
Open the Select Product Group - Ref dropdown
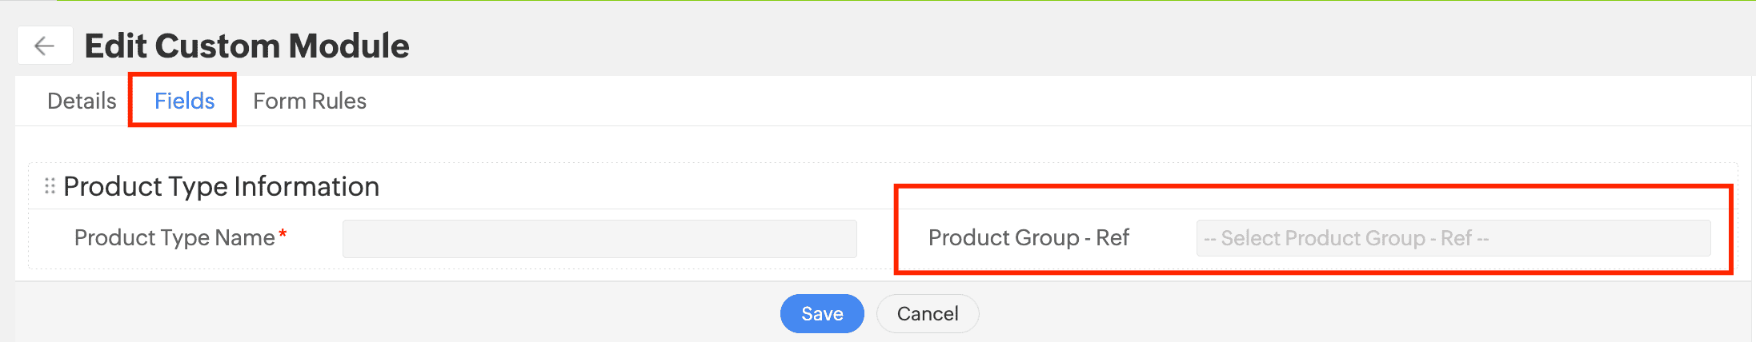1453,239
